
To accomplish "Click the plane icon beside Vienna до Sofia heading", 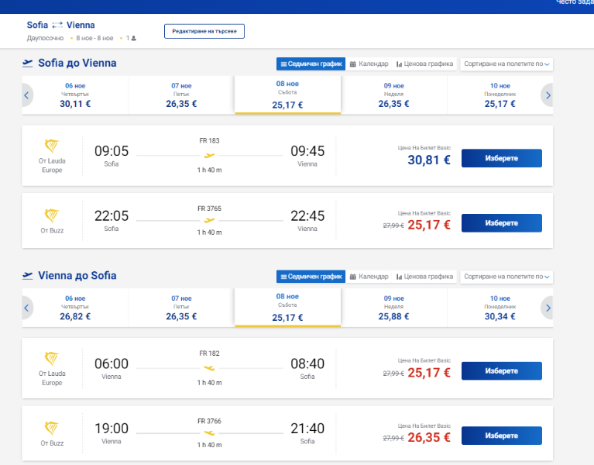I will pos(28,276).
